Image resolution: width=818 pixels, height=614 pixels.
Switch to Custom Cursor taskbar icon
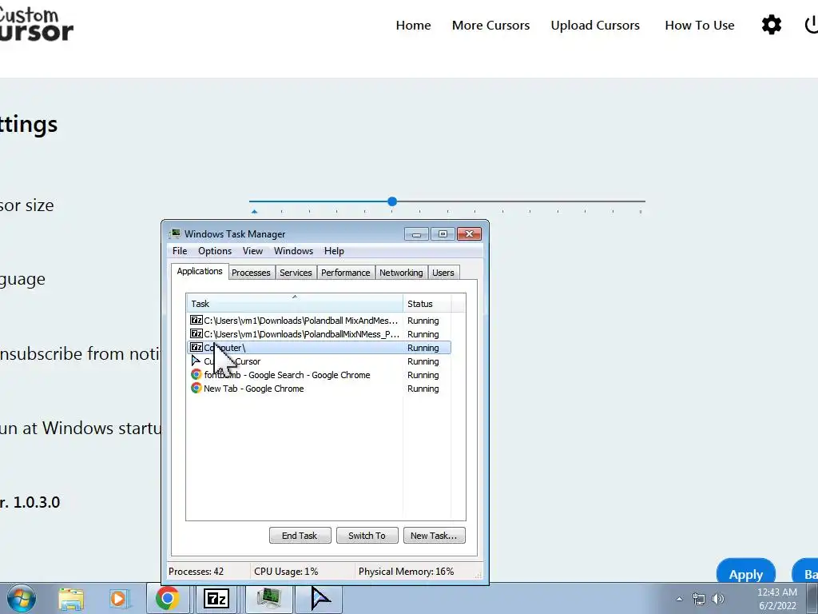click(320, 598)
